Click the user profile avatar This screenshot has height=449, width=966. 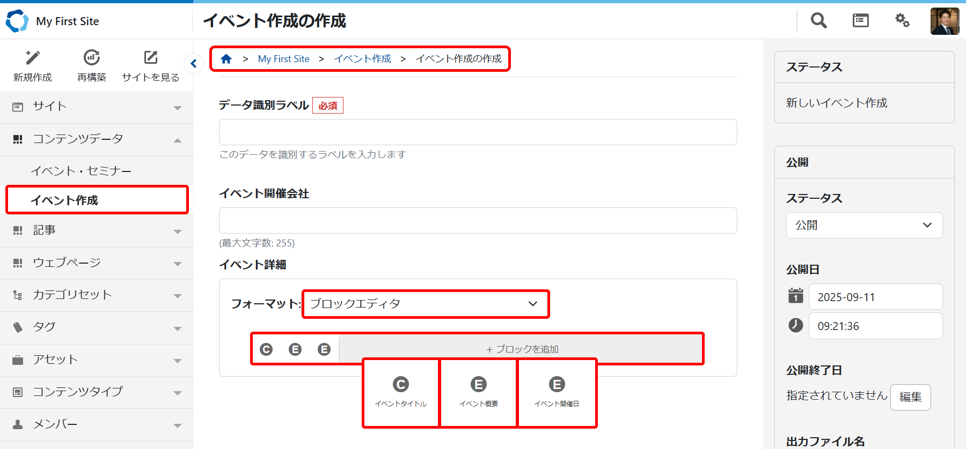point(945,21)
